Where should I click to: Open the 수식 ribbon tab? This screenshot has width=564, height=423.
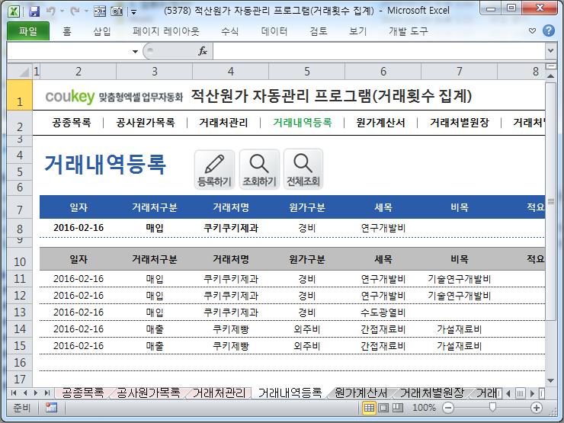(x=230, y=31)
